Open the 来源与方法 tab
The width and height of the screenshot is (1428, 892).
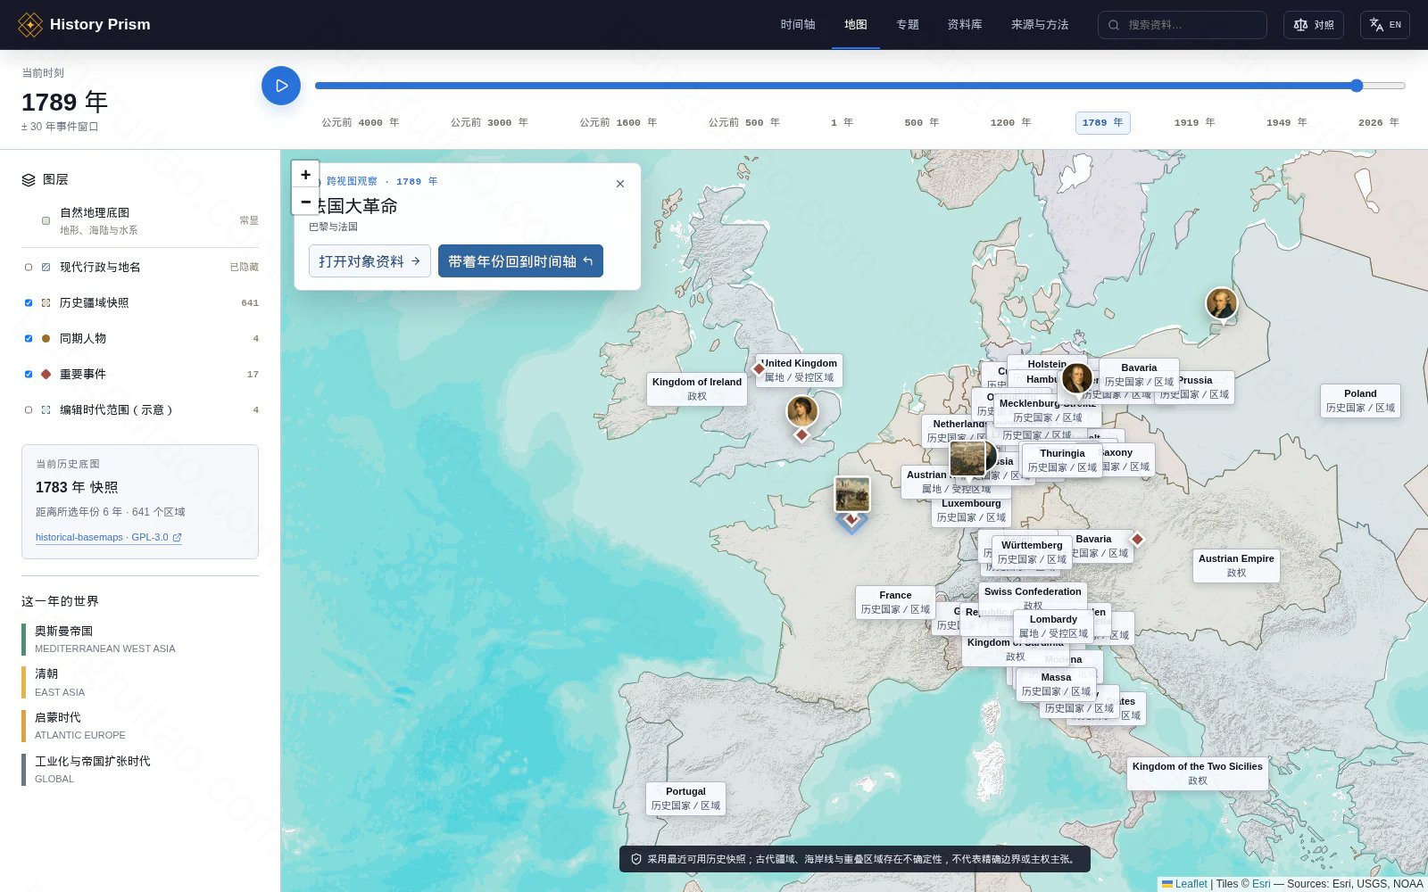1040,25
